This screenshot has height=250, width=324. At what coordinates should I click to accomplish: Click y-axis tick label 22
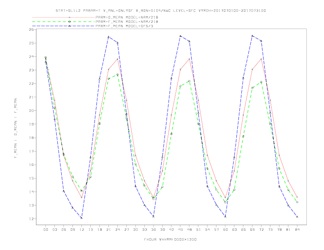point(31,84)
